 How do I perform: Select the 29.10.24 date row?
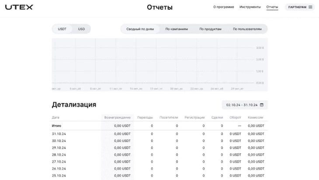pos(159,148)
